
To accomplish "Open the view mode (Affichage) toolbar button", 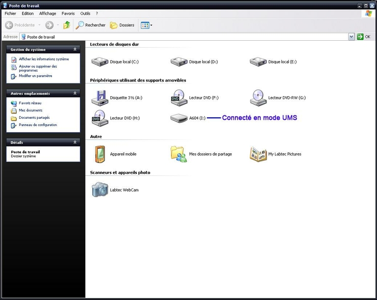I will click(x=146, y=25).
